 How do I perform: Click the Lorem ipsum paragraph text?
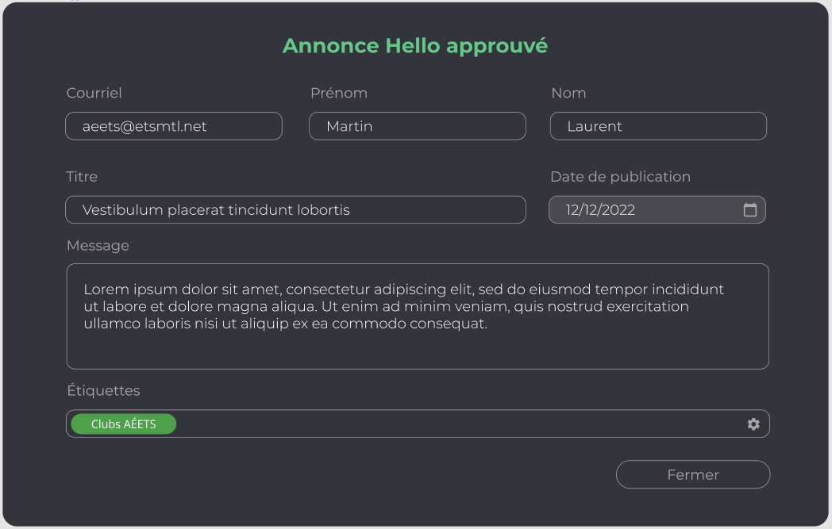click(x=403, y=306)
